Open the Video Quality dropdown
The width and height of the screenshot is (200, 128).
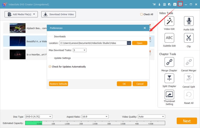[x=151, y=117]
